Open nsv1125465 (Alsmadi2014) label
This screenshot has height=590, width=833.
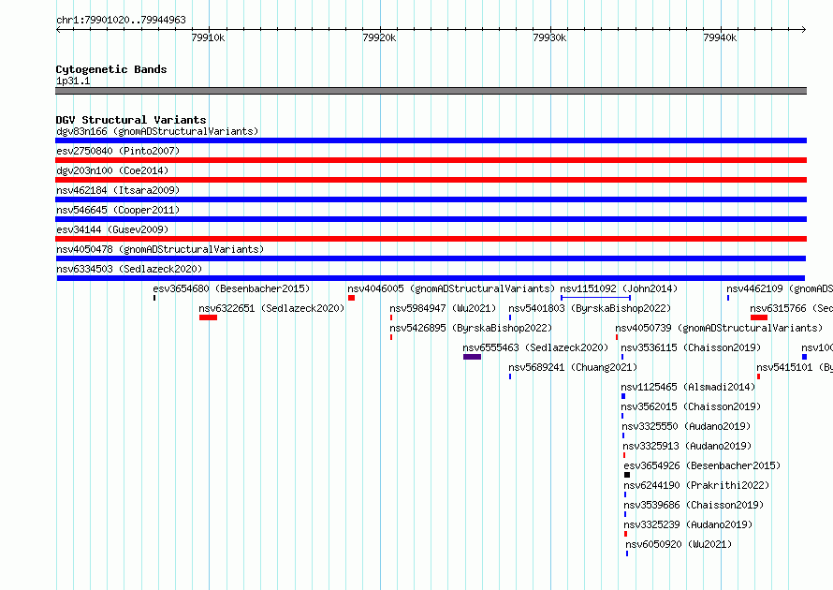click(688, 387)
